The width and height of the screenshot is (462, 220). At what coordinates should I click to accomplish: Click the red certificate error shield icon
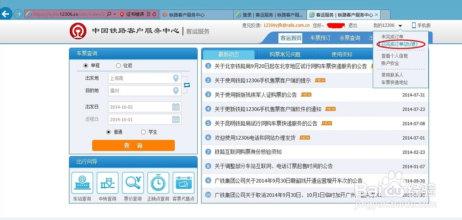[x=122, y=14]
